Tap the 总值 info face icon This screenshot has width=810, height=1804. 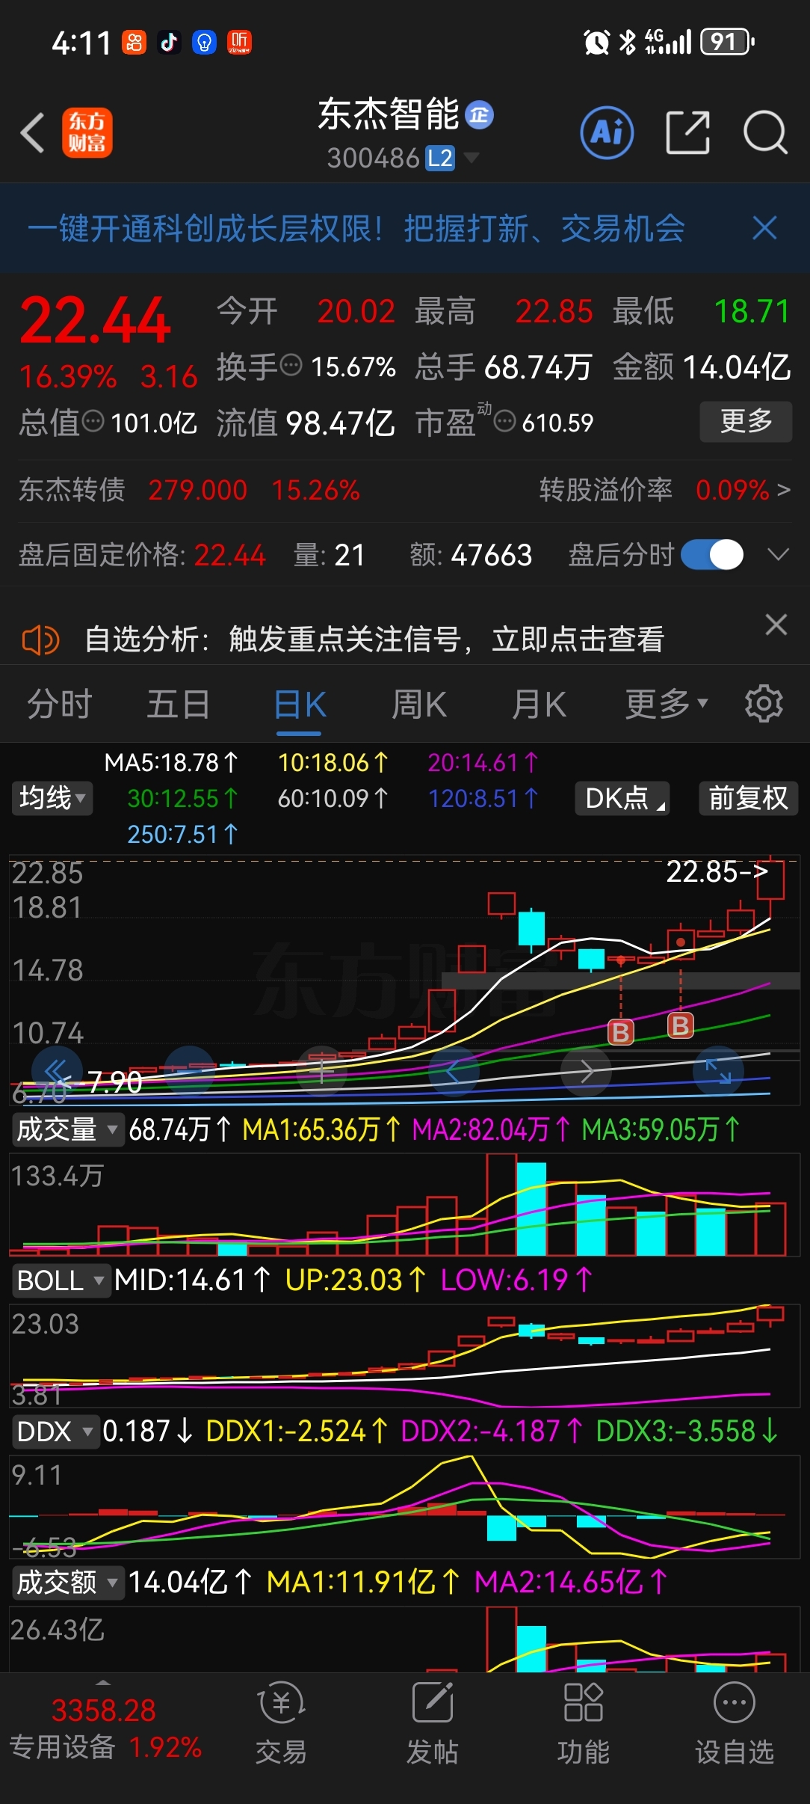93,421
